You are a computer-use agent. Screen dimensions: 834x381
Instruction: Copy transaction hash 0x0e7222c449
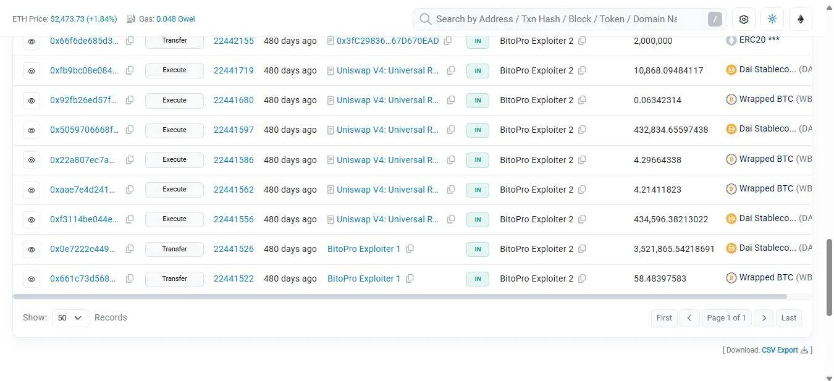[x=130, y=249]
